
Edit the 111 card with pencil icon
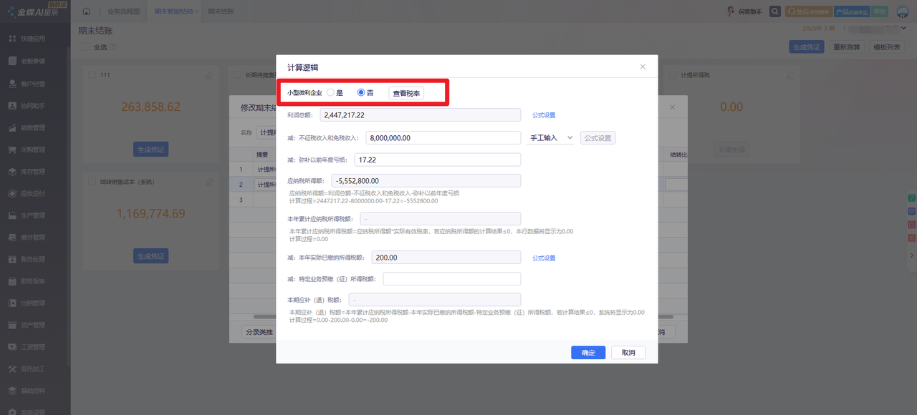(x=210, y=75)
